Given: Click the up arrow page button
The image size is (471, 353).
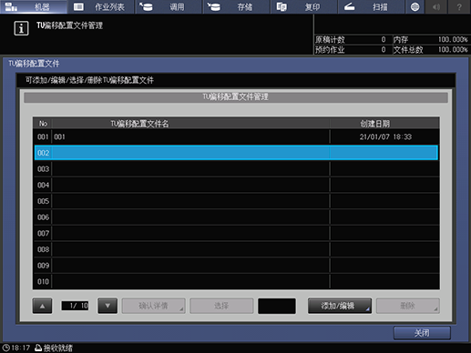Looking at the screenshot, I should click(x=42, y=306).
